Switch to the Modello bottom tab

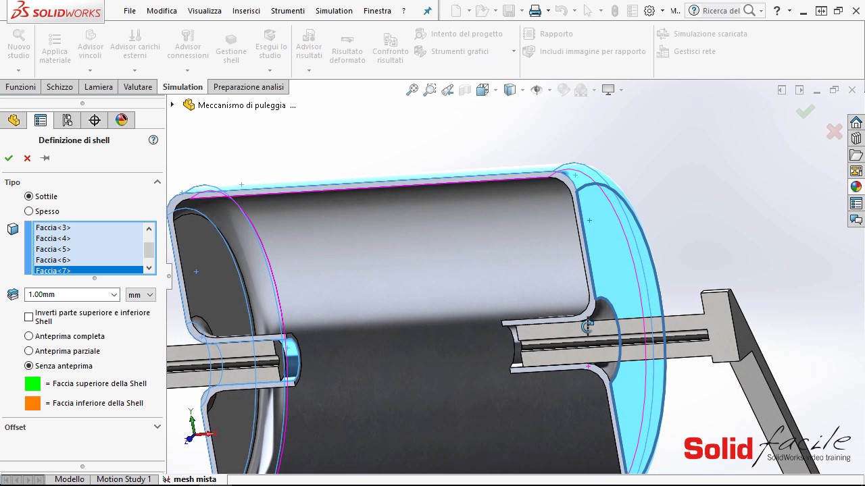pyautogui.click(x=70, y=479)
